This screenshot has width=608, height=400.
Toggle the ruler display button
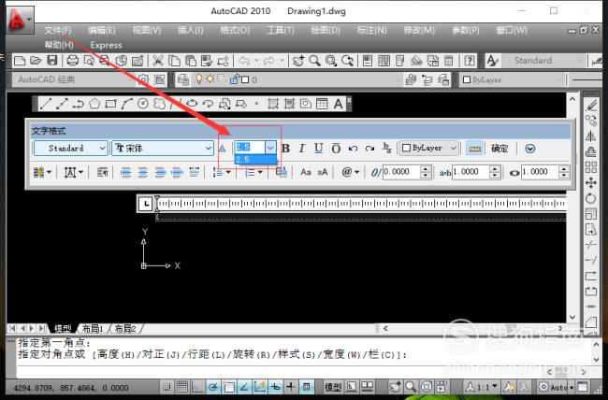pos(475,149)
